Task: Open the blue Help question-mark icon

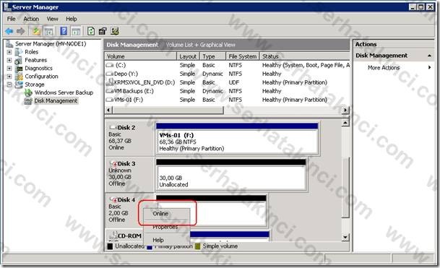Action: (x=64, y=31)
